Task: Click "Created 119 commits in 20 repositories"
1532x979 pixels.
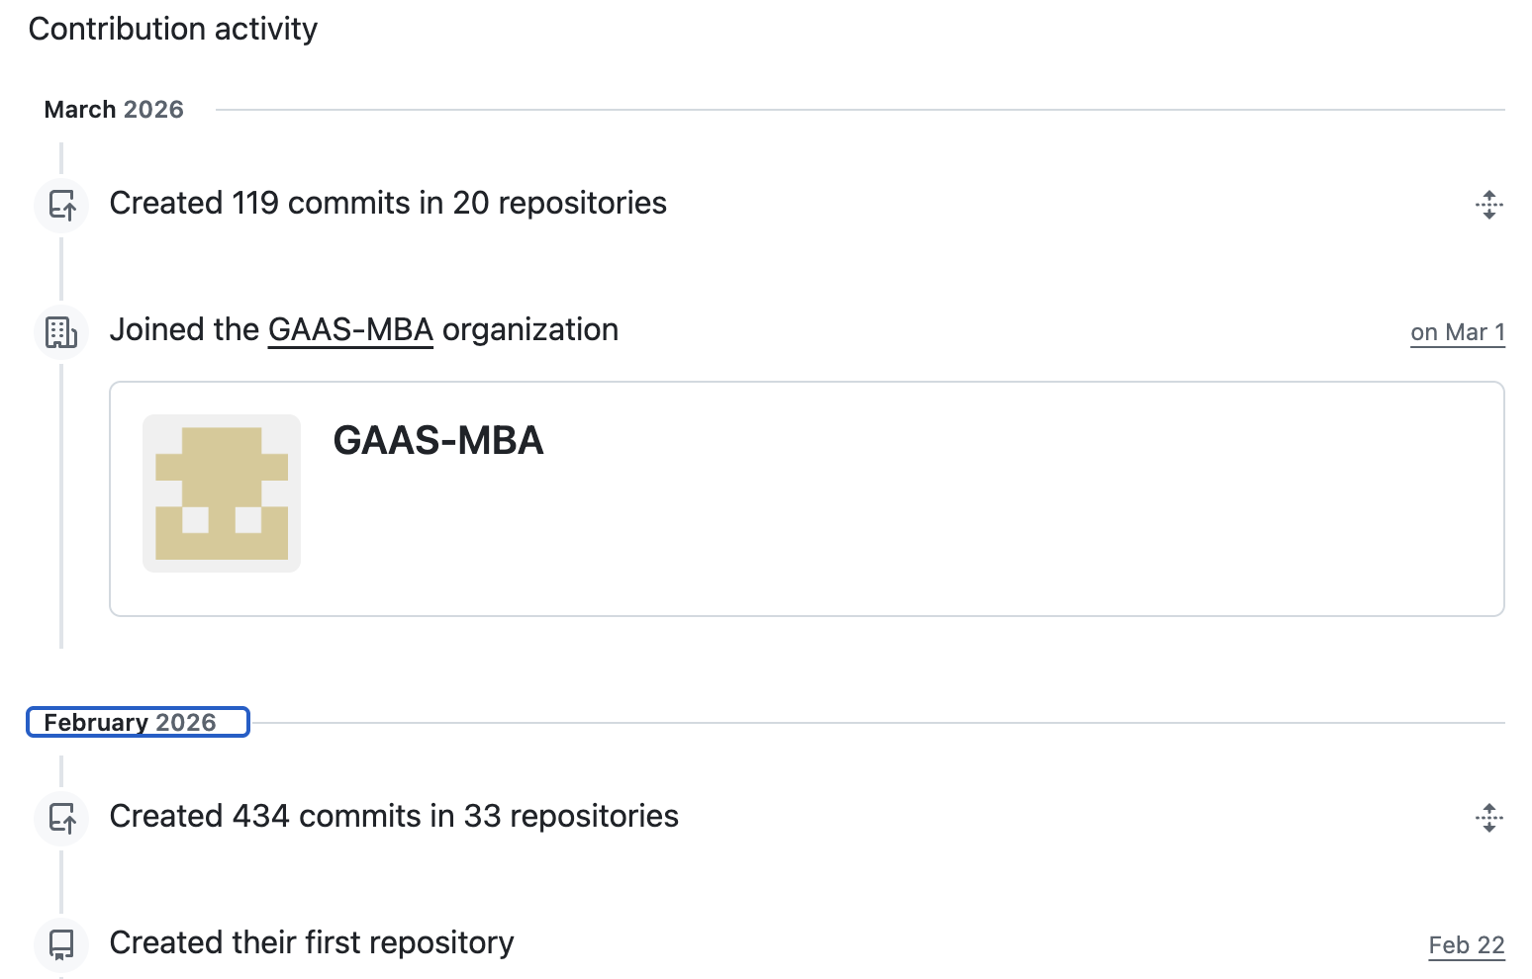Action: point(388,204)
